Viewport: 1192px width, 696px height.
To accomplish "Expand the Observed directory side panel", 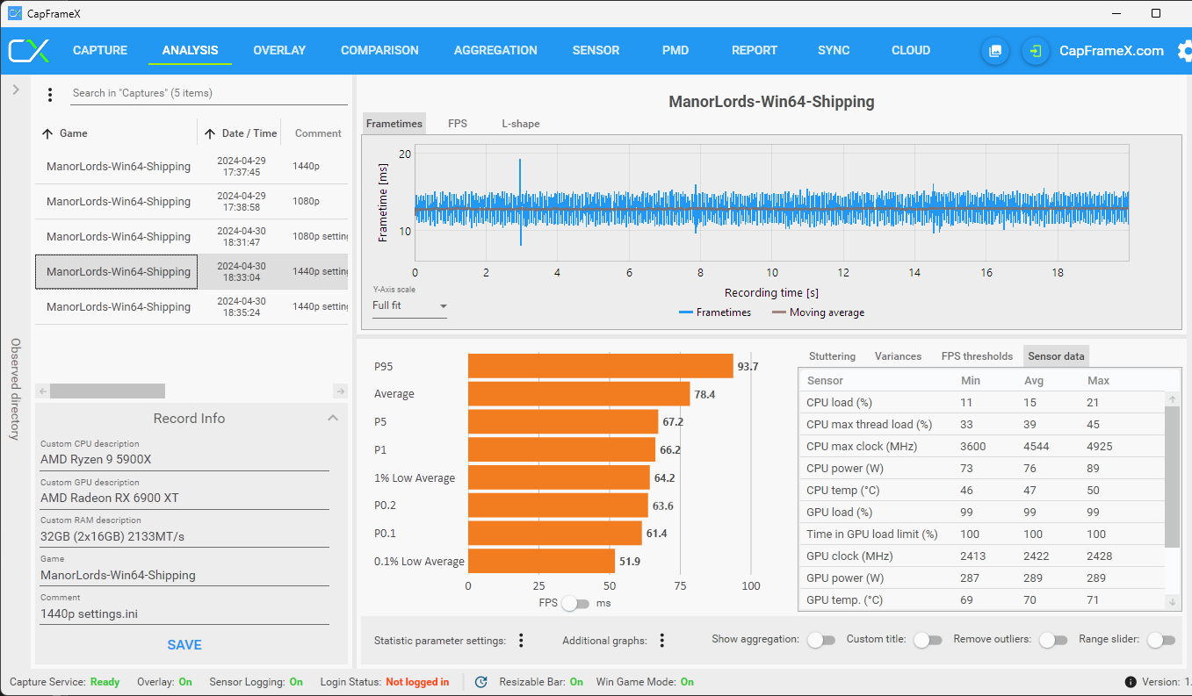I will coord(16,90).
